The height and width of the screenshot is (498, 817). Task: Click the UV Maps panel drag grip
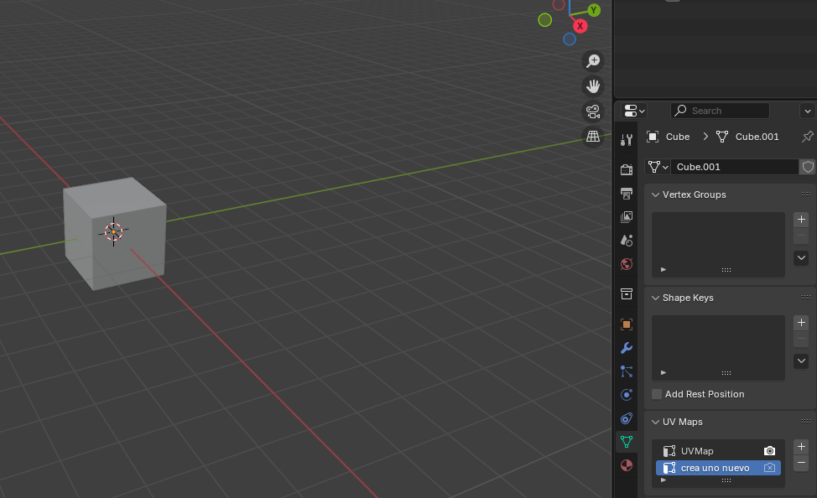(x=805, y=422)
